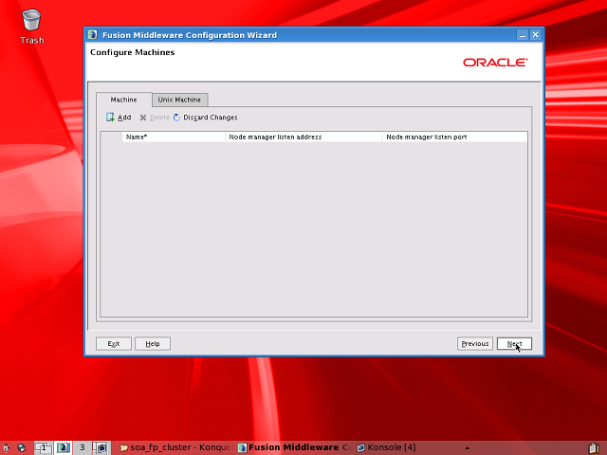Switch to the fourth desktop in pager

[x=101, y=447]
